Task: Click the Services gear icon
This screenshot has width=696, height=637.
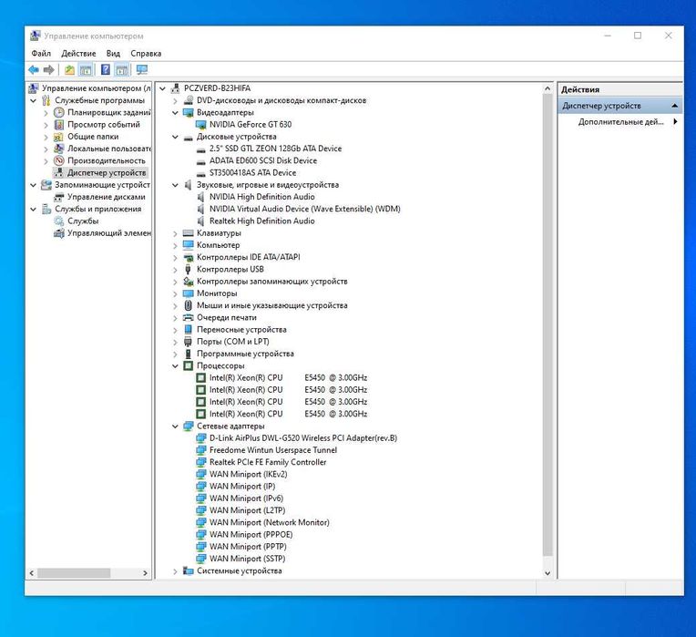Action: coord(59,221)
